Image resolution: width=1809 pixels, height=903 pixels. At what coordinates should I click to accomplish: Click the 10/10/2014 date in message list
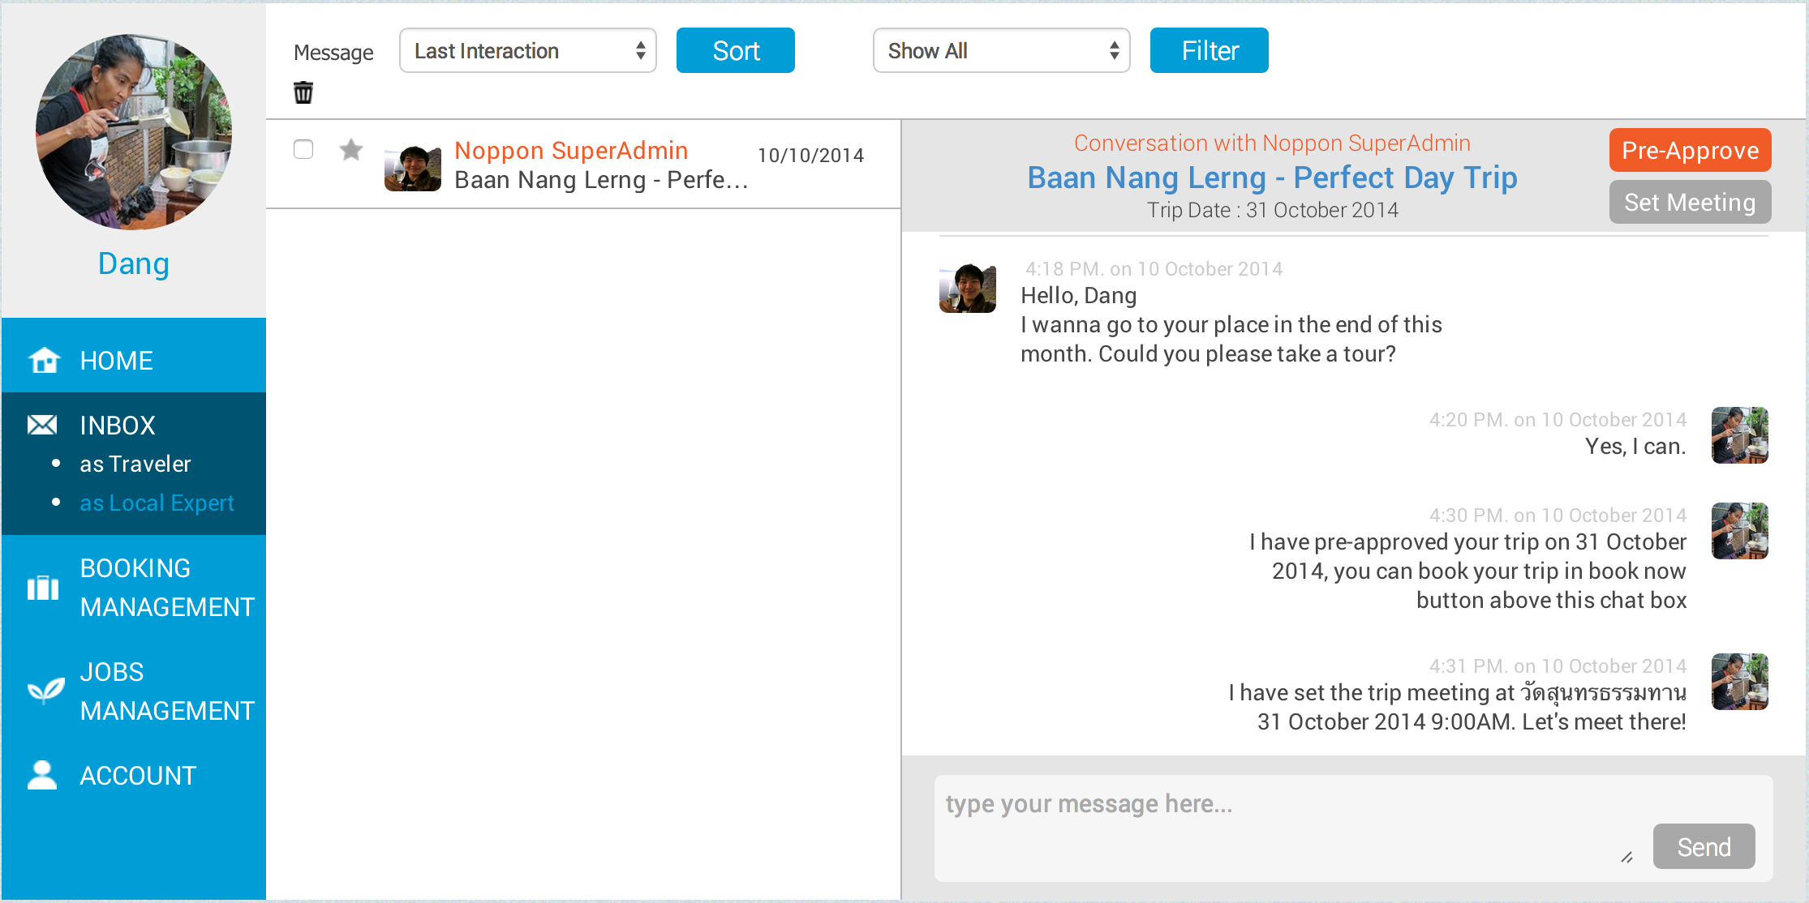810,155
